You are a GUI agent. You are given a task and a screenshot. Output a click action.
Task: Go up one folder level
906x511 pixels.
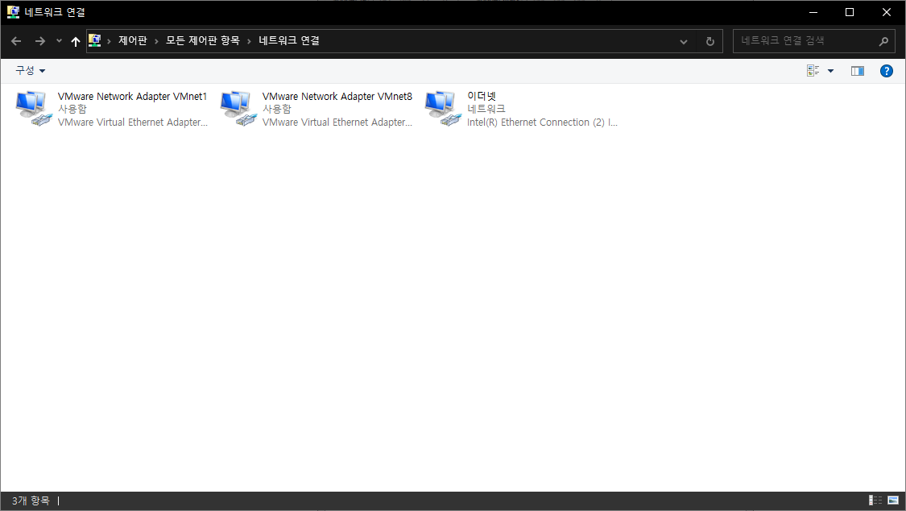pyautogui.click(x=75, y=41)
